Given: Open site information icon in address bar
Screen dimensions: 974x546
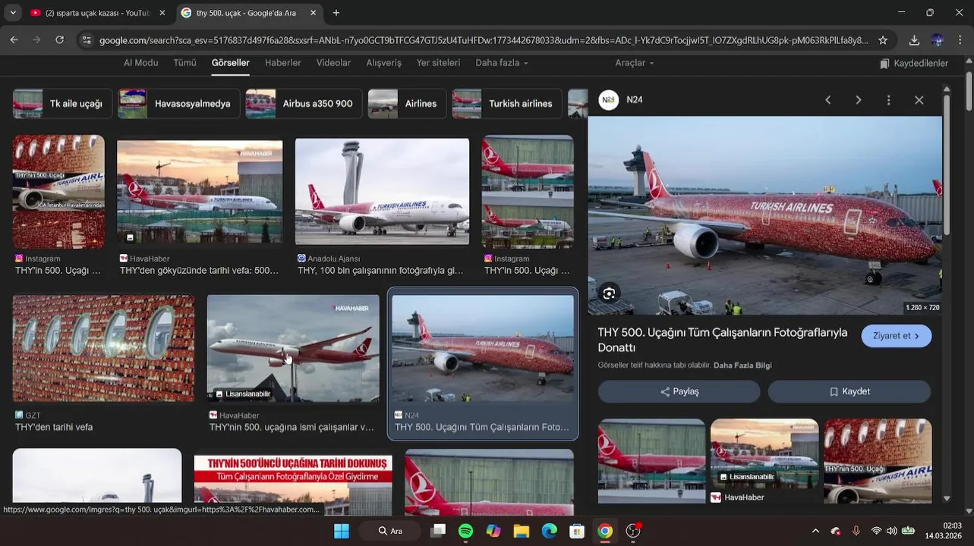Looking at the screenshot, I should point(87,40).
